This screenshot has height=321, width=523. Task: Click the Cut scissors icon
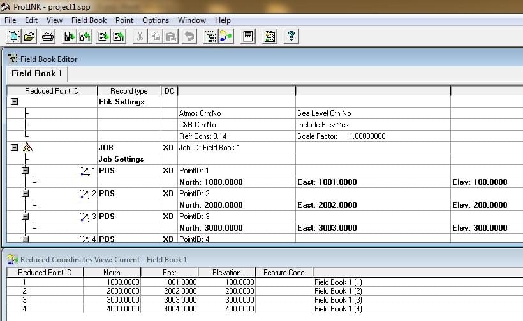[140, 36]
